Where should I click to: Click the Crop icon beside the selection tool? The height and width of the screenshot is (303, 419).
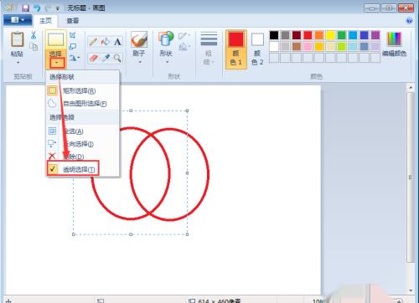73,35
